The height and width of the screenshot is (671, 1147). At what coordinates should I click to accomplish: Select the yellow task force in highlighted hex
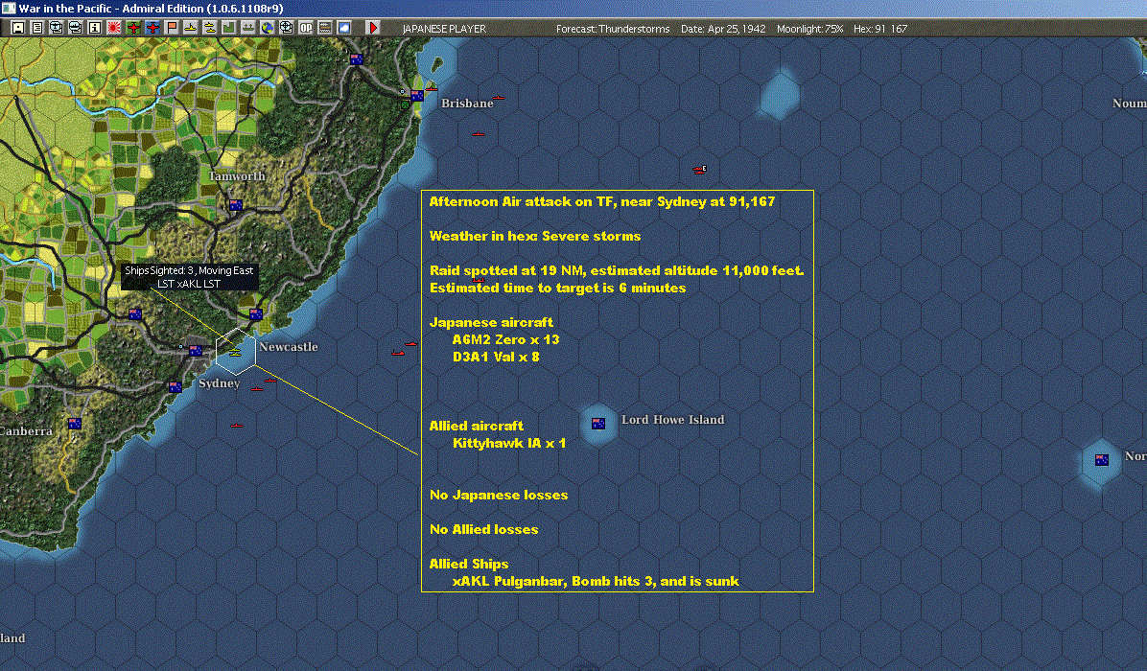(235, 353)
